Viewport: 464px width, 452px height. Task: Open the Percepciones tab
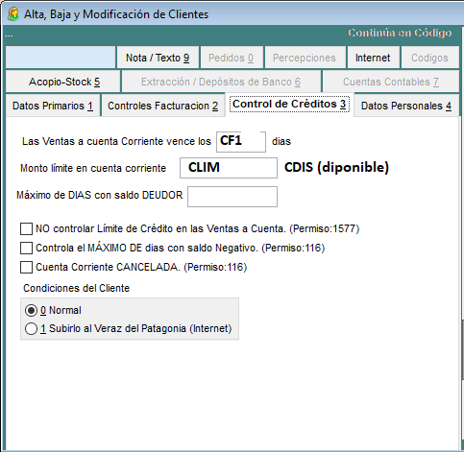pos(305,58)
